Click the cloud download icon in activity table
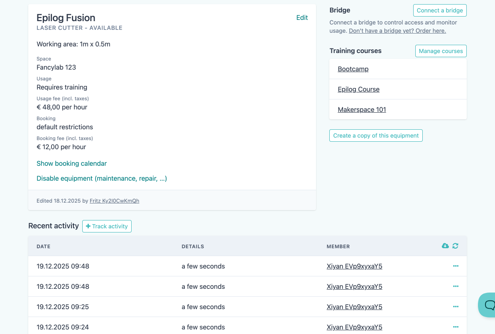Viewport: 495px width, 334px height. coord(445,246)
